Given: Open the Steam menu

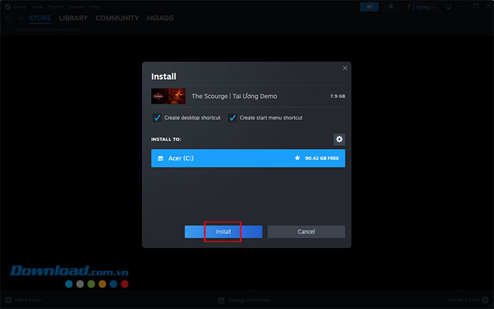Looking at the screenshot, I should point(19,6).
